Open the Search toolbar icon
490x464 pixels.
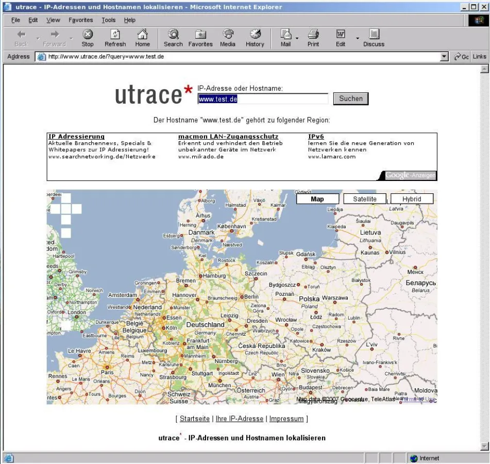point(173,35)
